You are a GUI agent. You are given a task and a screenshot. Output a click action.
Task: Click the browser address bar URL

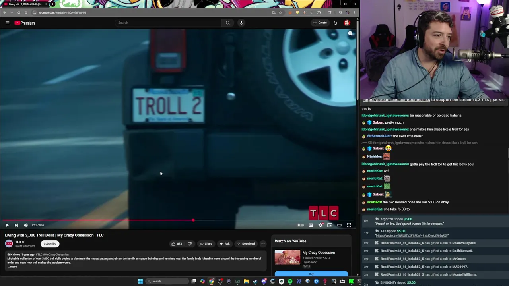click(62, 12)
